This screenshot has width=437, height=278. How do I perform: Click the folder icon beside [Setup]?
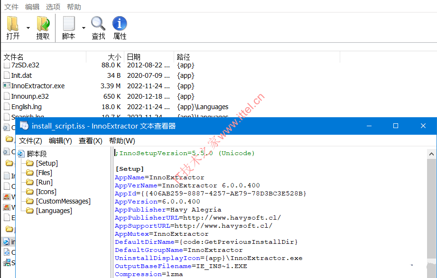coord(30,163)
